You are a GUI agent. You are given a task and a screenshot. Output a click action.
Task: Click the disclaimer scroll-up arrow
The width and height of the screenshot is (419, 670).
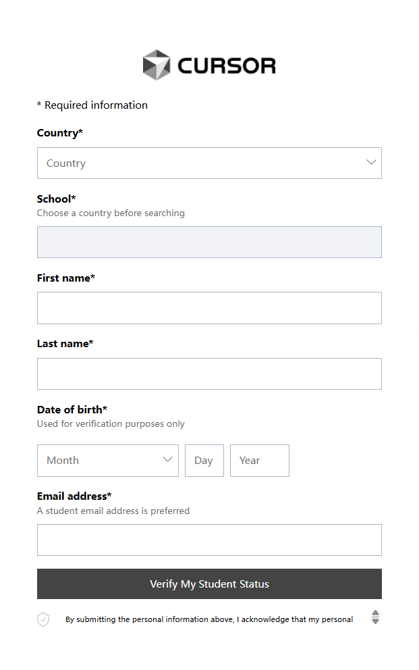[x=375, y=613]
